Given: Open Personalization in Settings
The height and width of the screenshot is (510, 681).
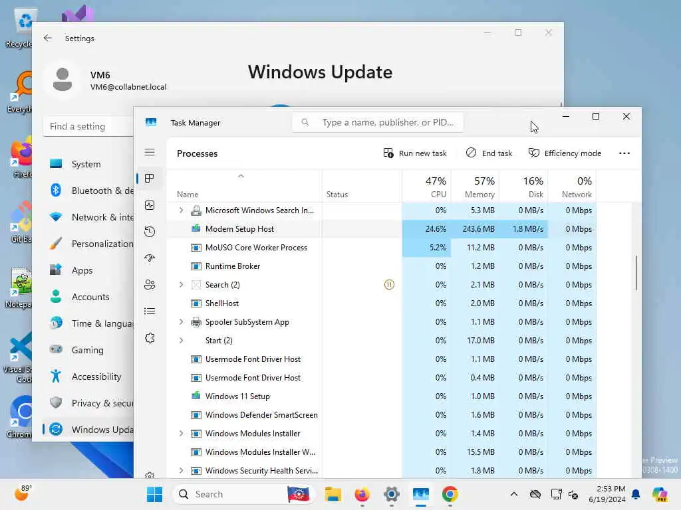Looking at the screenshot, I should (x=89, y=244).
